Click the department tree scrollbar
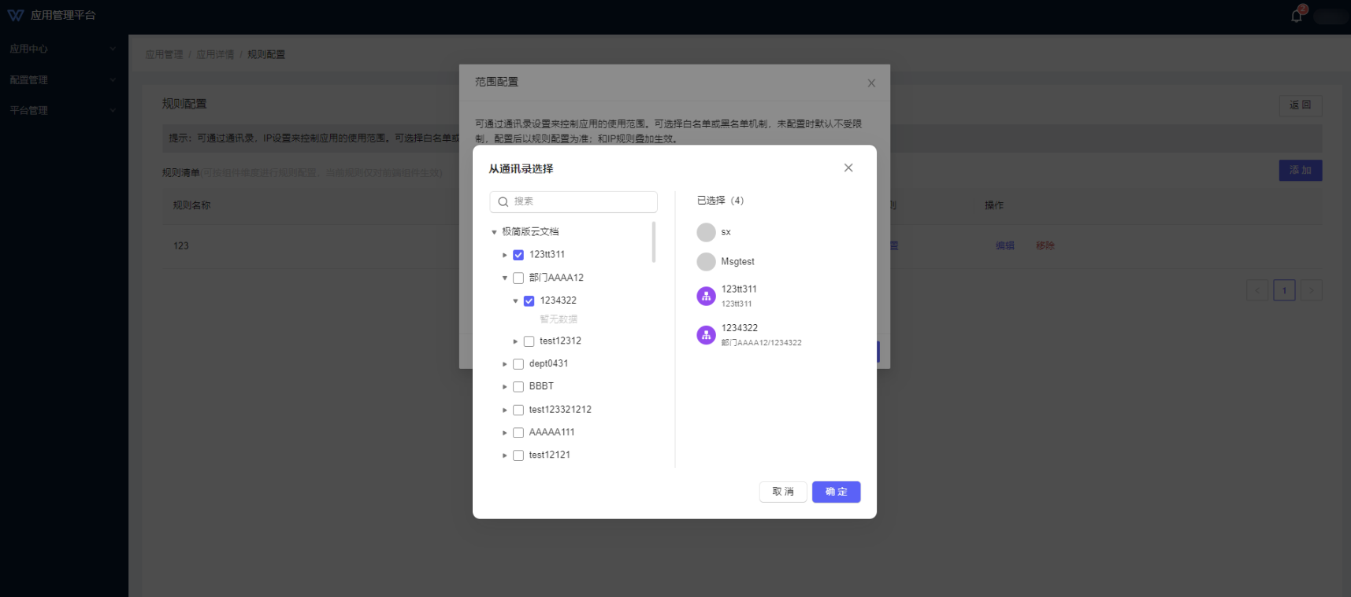Viewport: 1351px width, 597px height. (x=653, y=242)
